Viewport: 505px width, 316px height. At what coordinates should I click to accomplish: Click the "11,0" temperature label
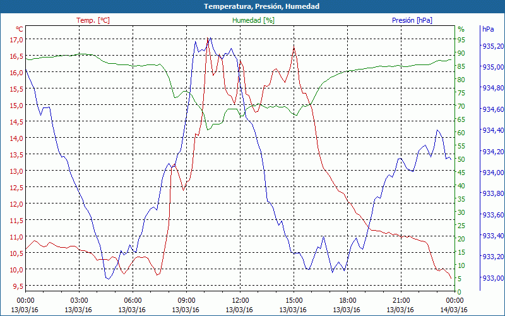[16, 237]
